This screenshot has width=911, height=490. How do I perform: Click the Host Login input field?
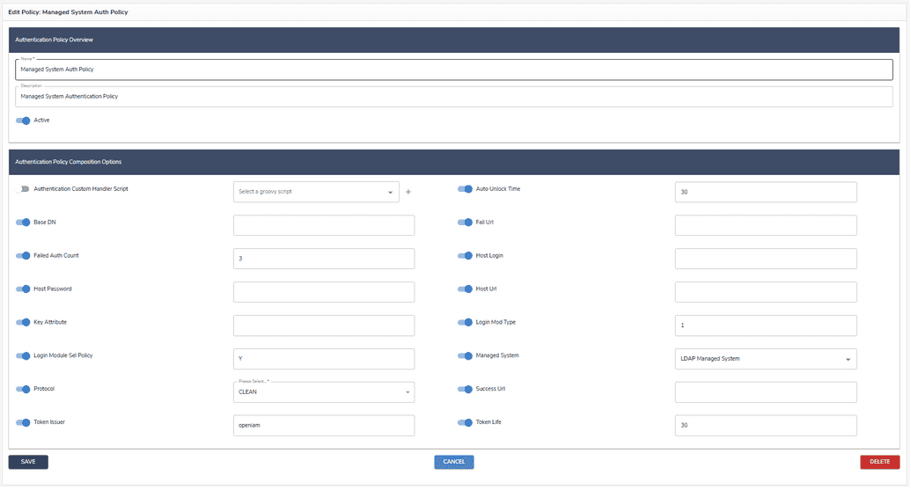[766, 259]
